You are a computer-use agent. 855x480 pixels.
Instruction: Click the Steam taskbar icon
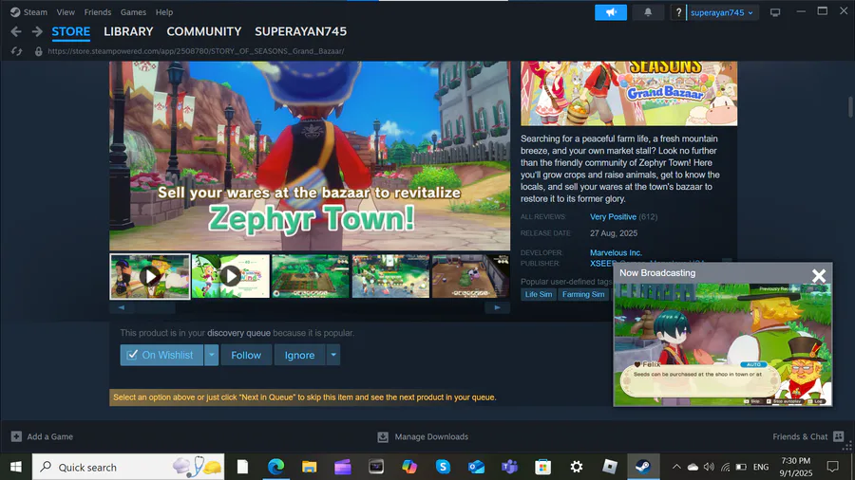(x=643, y=467)
